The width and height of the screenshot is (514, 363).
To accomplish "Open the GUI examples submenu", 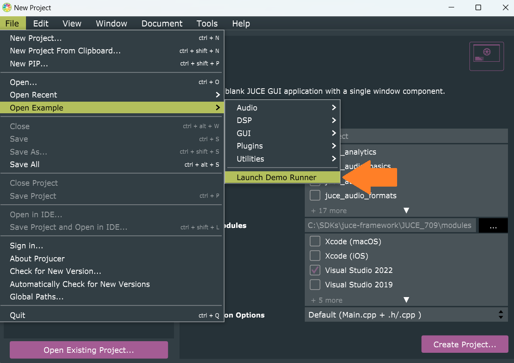I will tap(283, 133).
